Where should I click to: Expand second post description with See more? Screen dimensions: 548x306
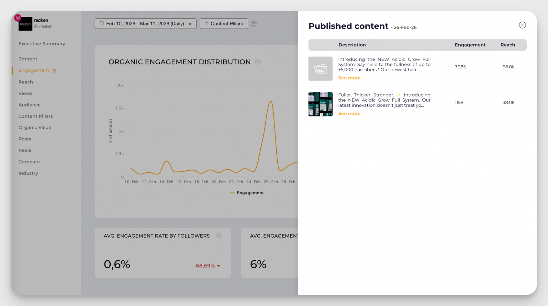(349, 113)
